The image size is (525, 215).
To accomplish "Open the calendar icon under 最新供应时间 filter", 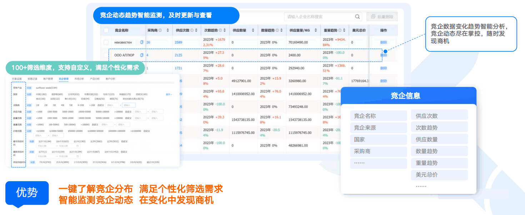I will click(x=77, y=157).
